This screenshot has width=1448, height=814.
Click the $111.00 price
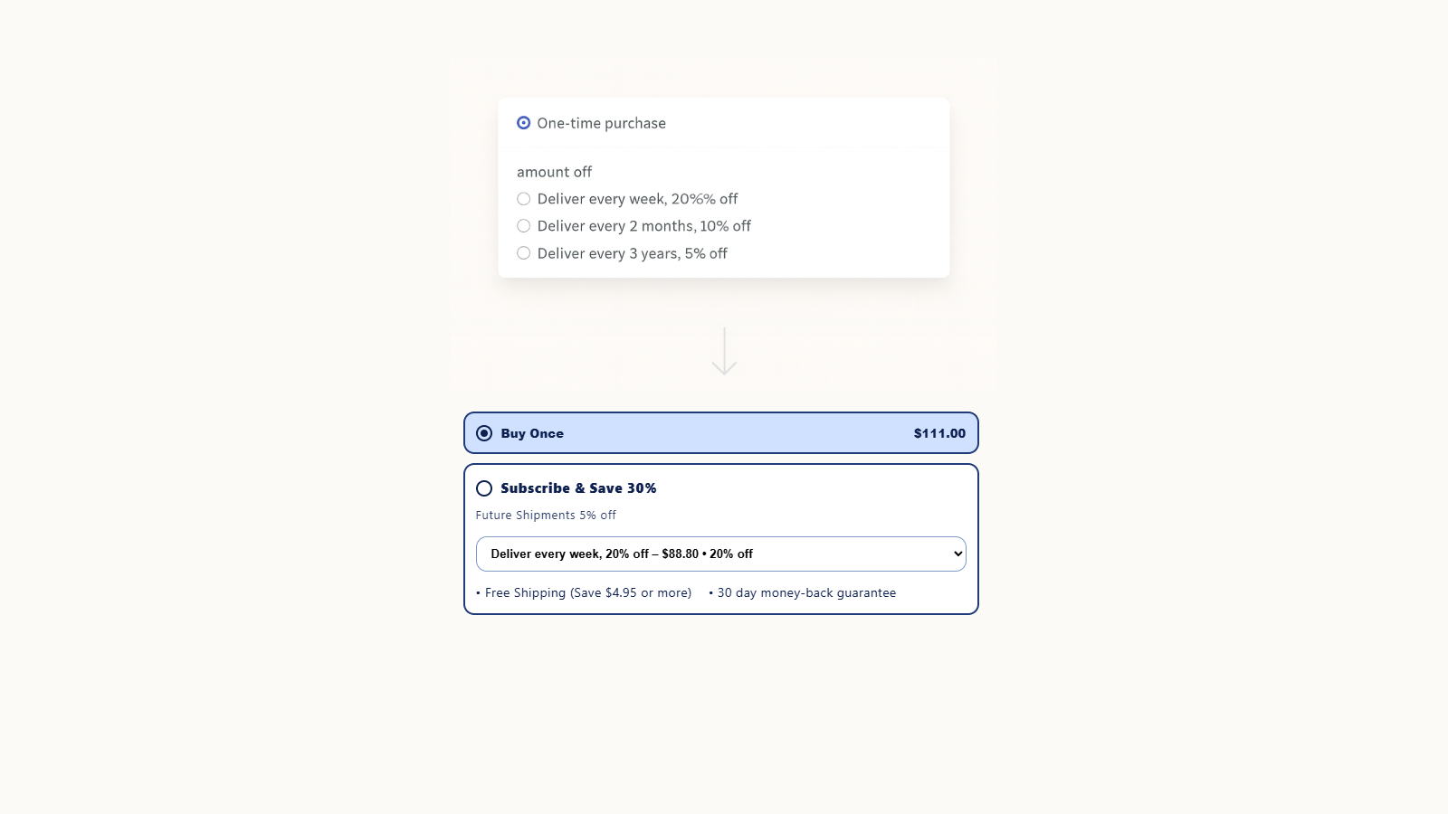(x=939, y=433)
